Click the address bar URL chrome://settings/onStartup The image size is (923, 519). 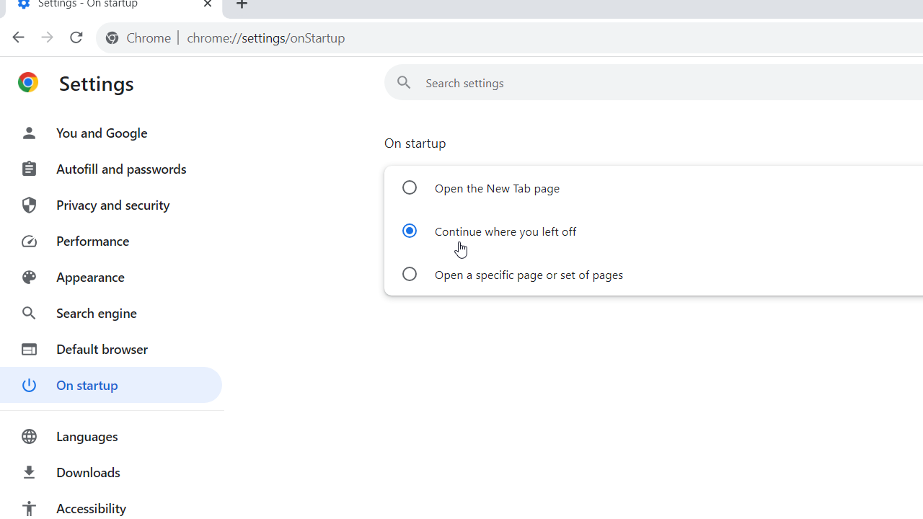coord(266,38)
